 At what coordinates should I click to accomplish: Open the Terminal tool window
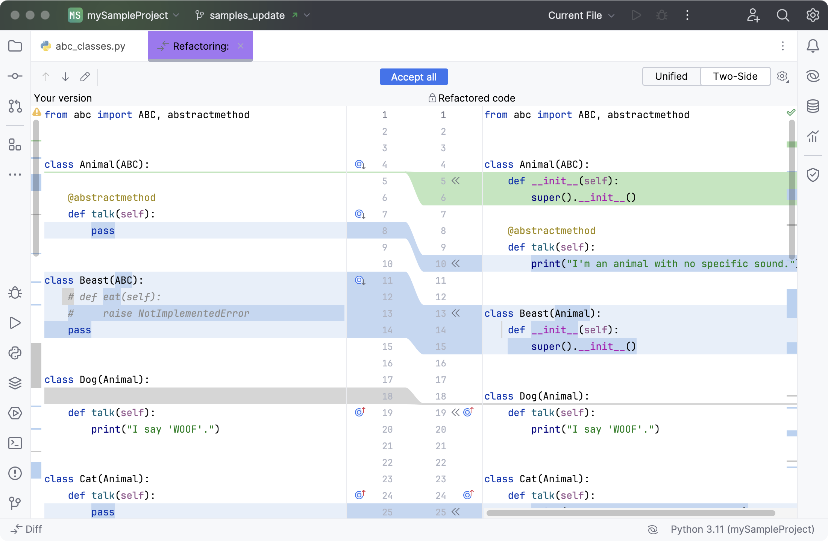15,443
